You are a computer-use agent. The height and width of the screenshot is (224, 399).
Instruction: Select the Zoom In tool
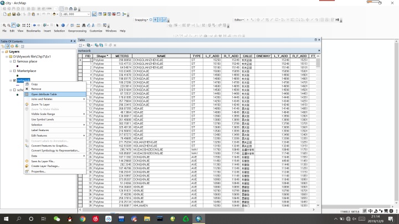(x=4, y=25)
